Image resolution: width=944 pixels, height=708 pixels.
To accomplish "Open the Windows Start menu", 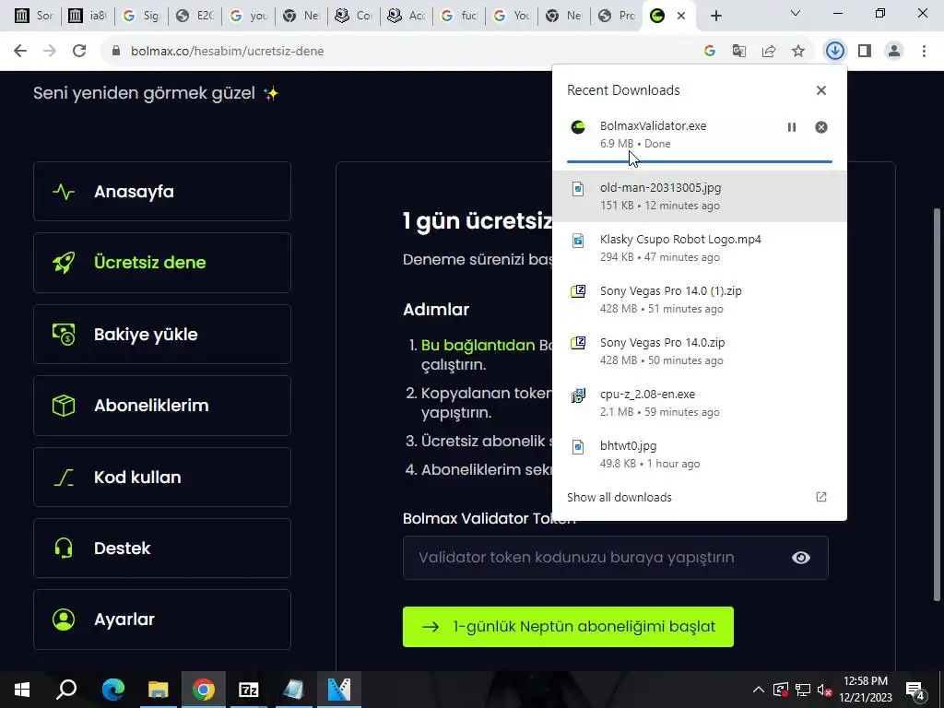I will pyautogui.click(x=22, y=690).
